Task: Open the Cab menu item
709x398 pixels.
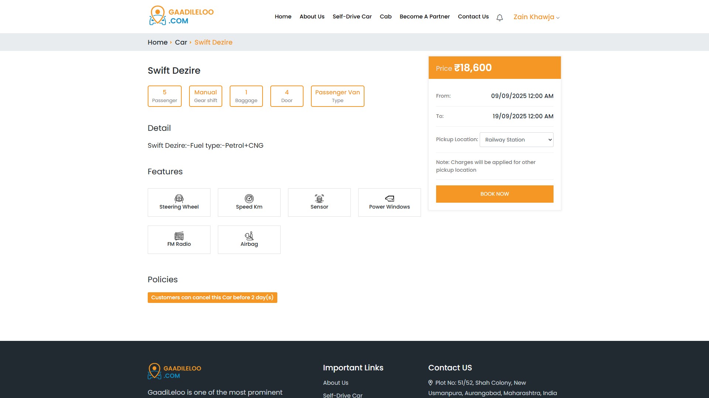Action: click(x=386, y=17)
